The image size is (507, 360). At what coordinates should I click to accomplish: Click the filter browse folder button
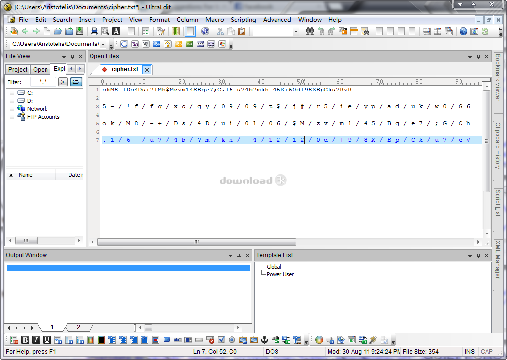76,82
